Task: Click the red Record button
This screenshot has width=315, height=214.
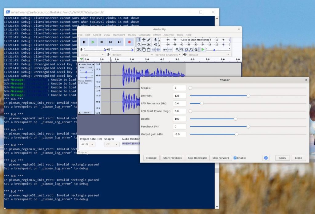Action: pos(130,42)
